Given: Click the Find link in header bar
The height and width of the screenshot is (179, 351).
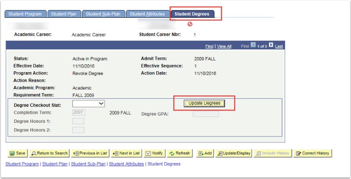Looking at the screenshot, I should coord(209,46).
